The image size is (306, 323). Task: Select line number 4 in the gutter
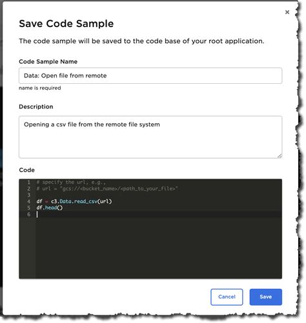(28, 201)
